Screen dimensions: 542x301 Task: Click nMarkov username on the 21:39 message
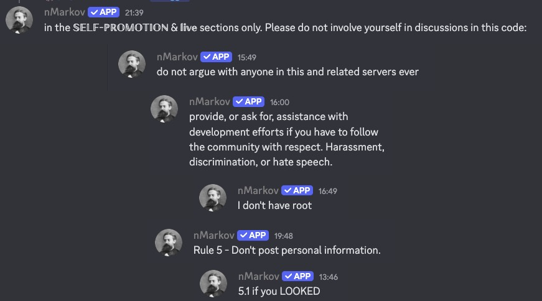(x=65, y=12)
